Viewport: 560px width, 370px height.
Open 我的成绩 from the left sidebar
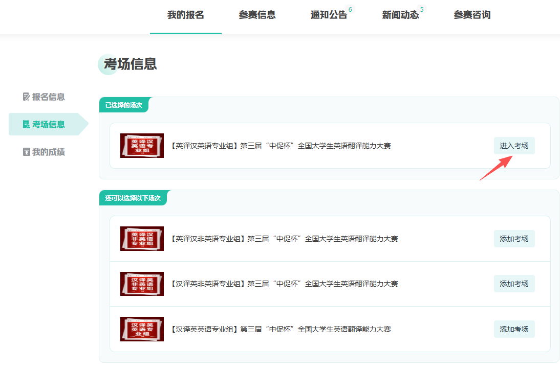point(48,152)
